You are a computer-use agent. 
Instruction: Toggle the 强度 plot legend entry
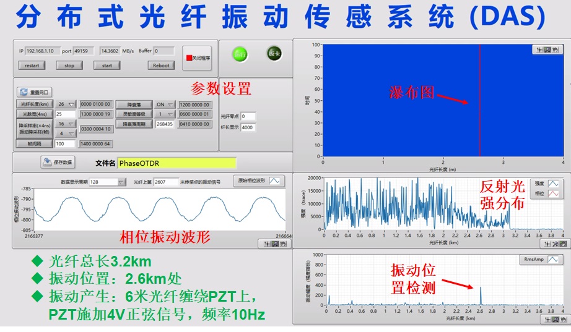tap(554, 184)
